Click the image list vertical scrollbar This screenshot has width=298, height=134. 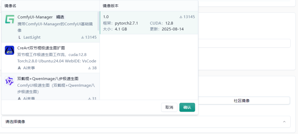(98, 21)
